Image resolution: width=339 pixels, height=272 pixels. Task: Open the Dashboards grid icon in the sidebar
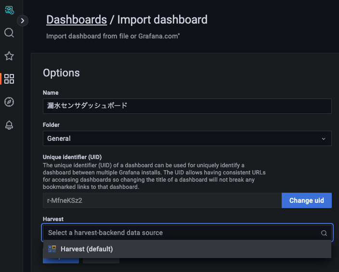[9, 79]
